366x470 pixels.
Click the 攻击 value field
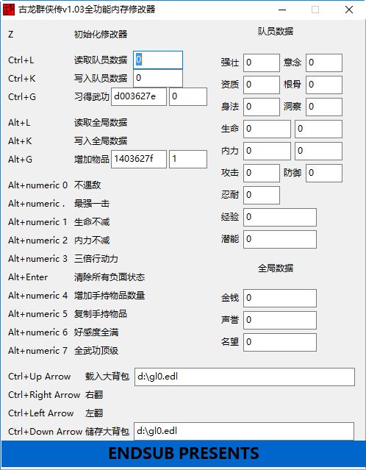(x=262, y=174)
